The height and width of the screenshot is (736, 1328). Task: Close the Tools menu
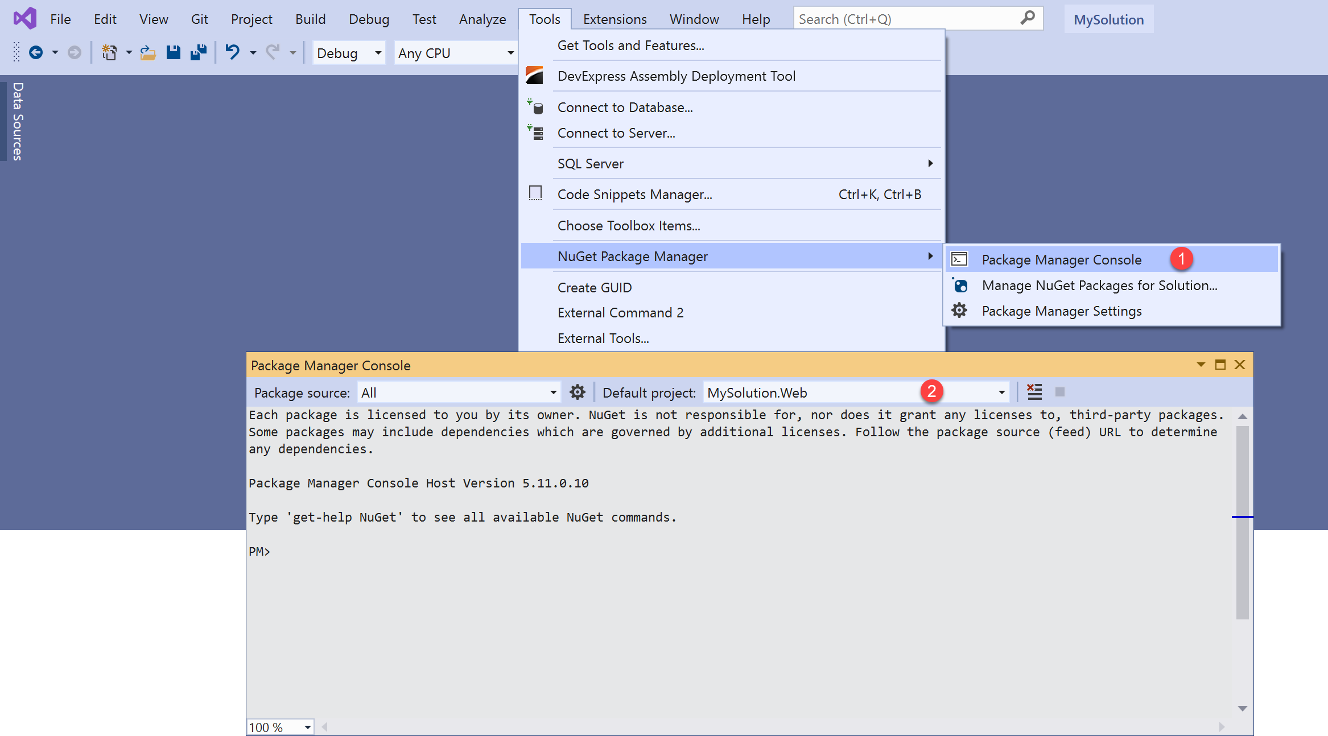click(x=545, y=19)
